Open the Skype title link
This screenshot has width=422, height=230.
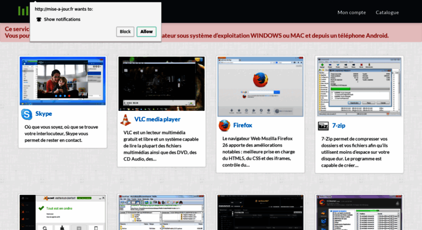coord(43,114)
